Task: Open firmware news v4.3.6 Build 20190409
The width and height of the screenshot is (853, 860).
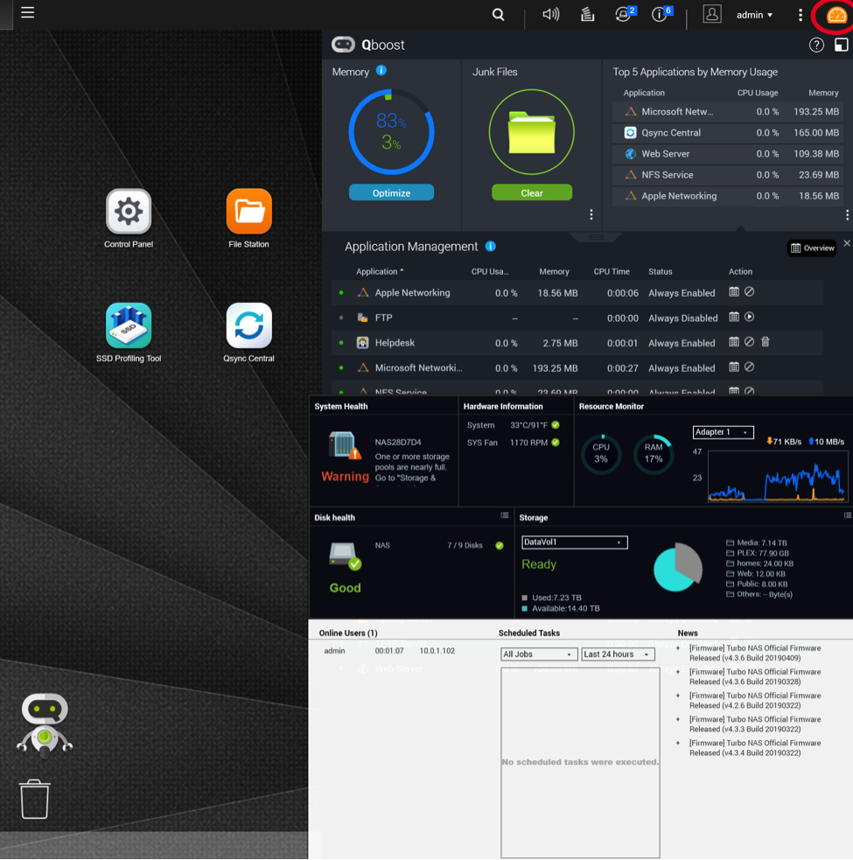Action: 755,654
